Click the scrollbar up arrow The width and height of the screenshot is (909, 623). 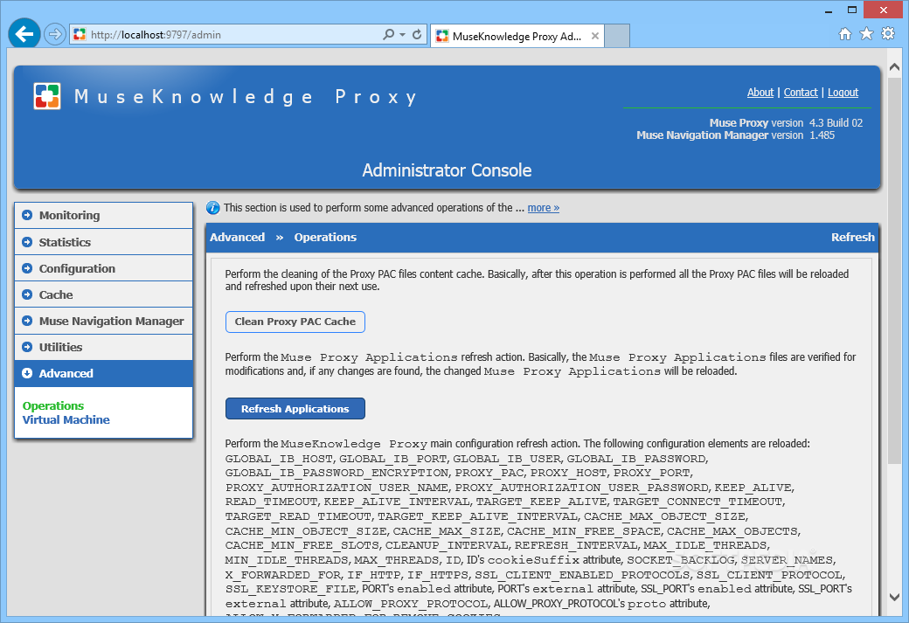pos(894,66)
